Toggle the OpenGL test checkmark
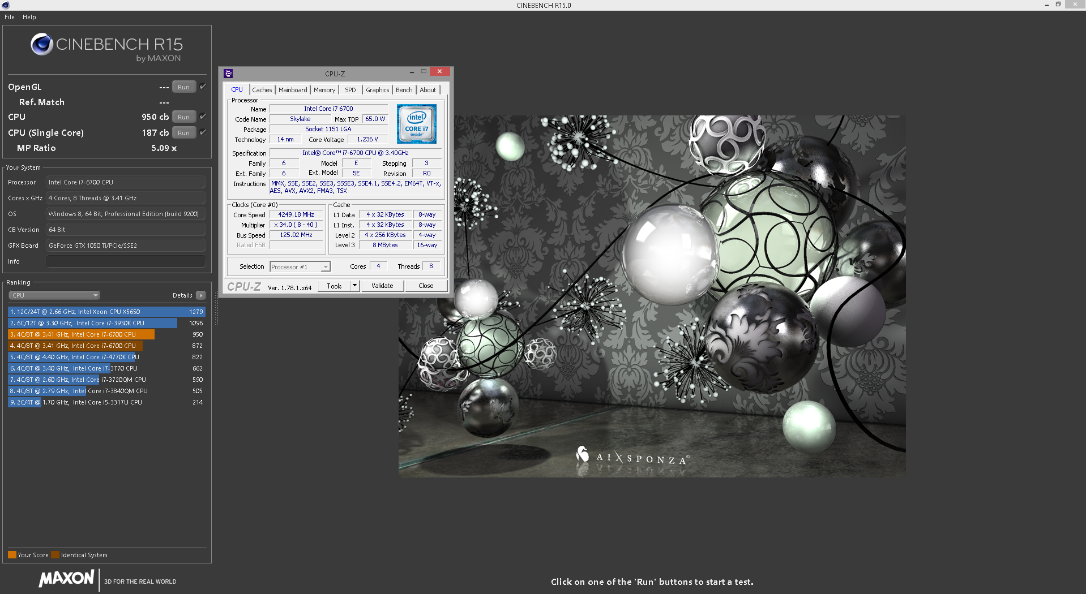The width and height of the screenshot is (1086, 594). point(203,87)
